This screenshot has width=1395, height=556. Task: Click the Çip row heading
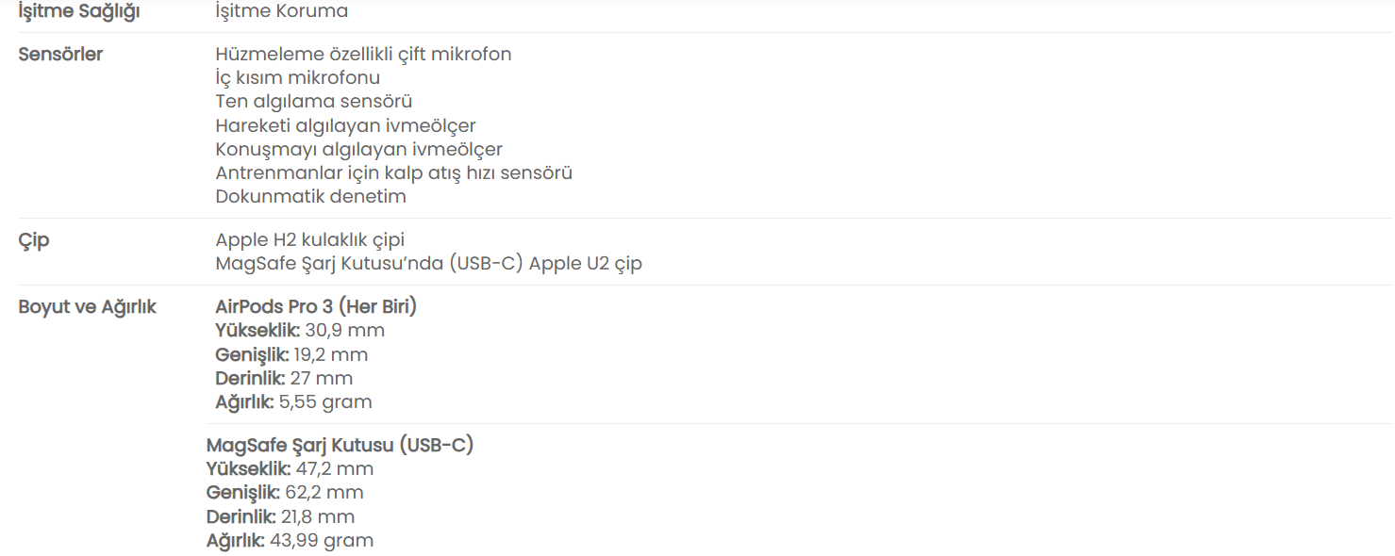(34, 240)
